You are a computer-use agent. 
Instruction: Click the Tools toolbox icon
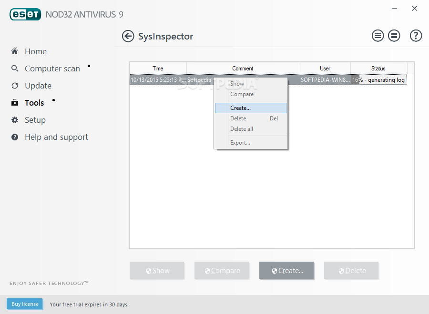(15, 103)
